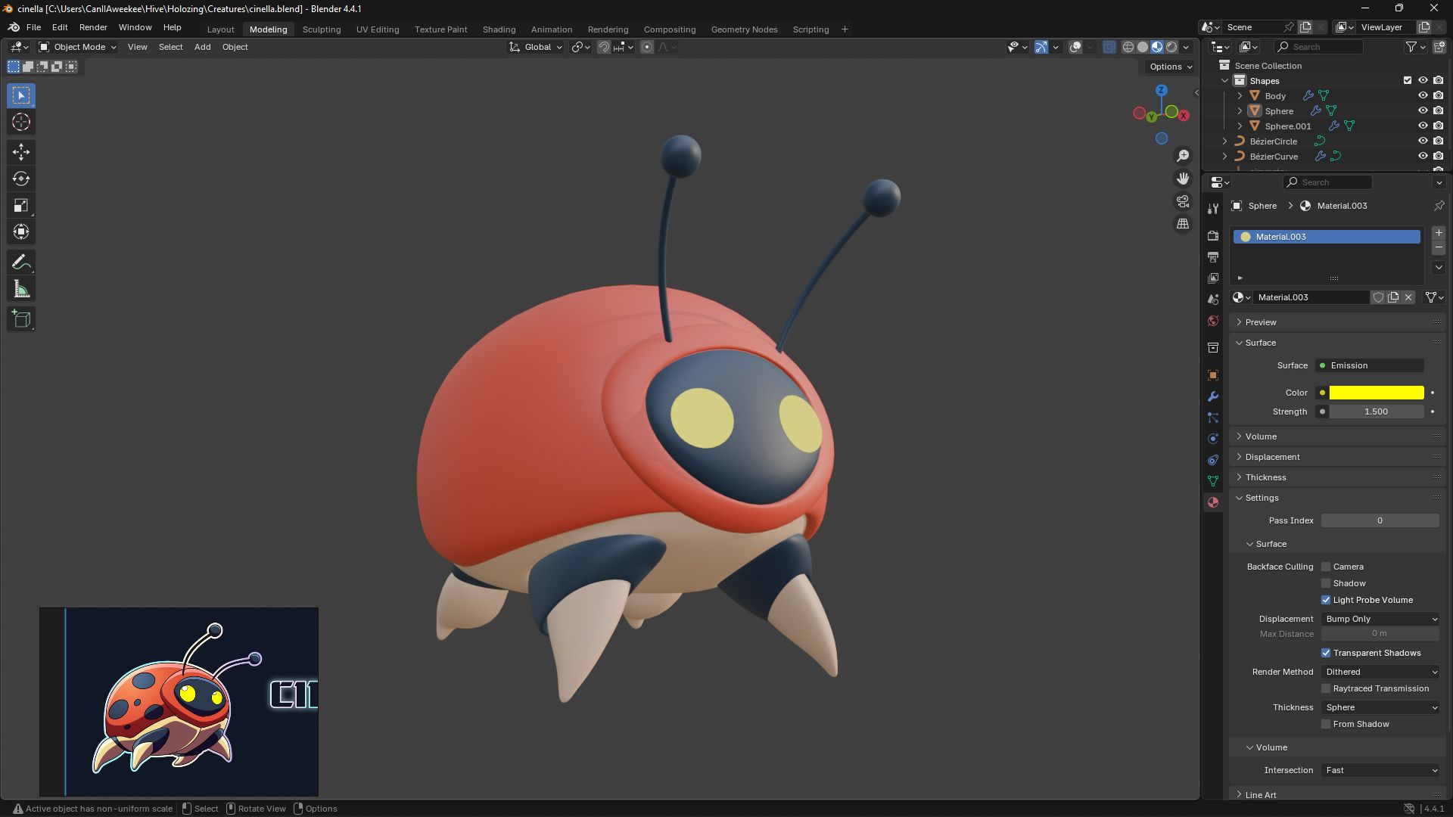
Task: Open the Object properties tab
Action: click(1213, 375)
